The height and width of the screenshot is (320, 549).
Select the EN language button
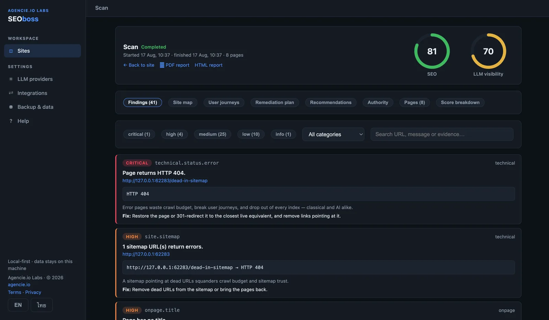point(18,305)
